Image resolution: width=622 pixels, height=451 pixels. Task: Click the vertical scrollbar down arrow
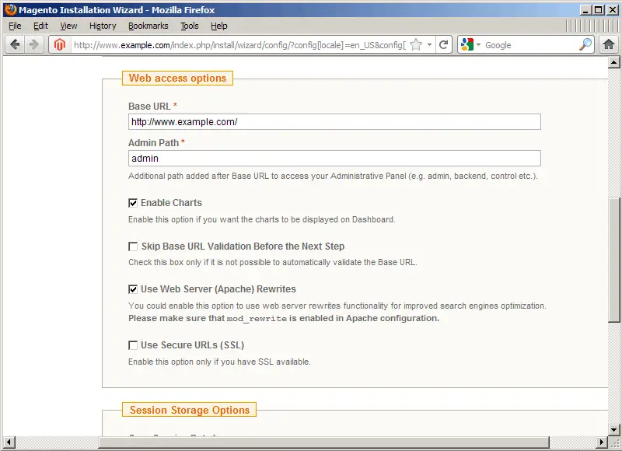[614, 430]
